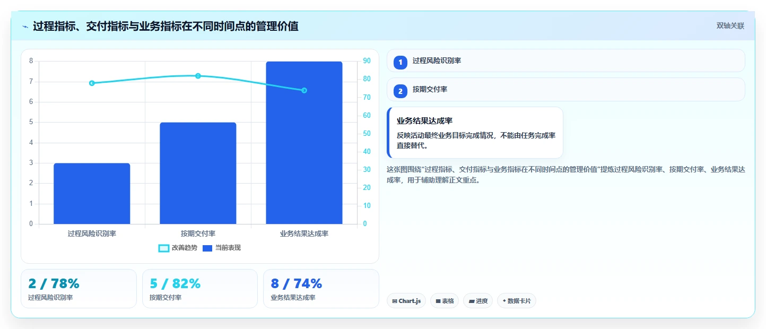Viewport: 766px width, 329px height.
Task: Open the 业务结果达成率 detail card
Action: (x=475, y=133)
